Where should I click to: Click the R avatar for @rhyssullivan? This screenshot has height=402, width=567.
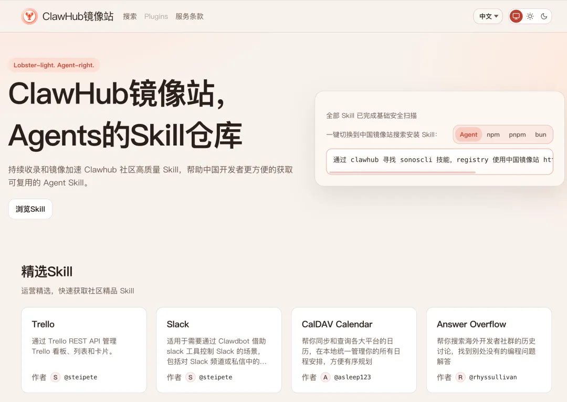coord(460,377)
